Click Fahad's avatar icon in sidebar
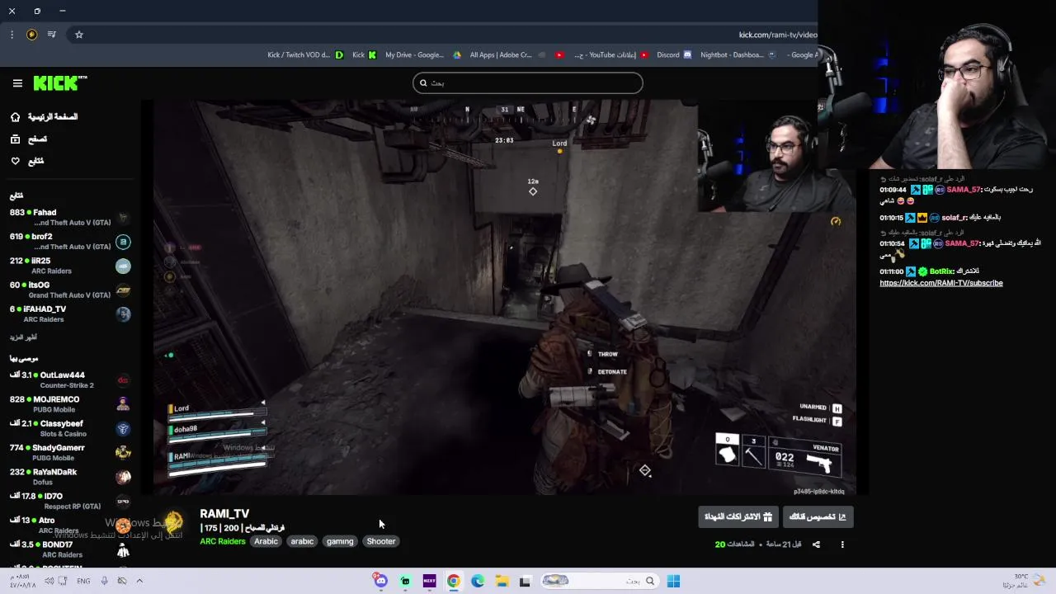 [x=123, y=218]
